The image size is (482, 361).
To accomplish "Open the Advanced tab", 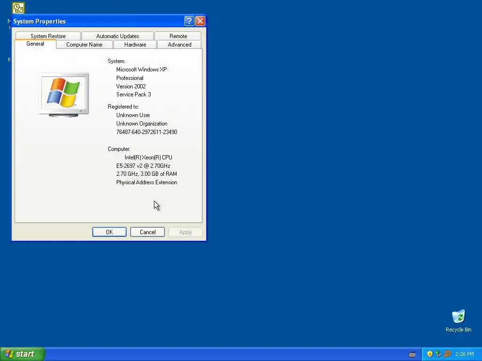I will [179, 45].
